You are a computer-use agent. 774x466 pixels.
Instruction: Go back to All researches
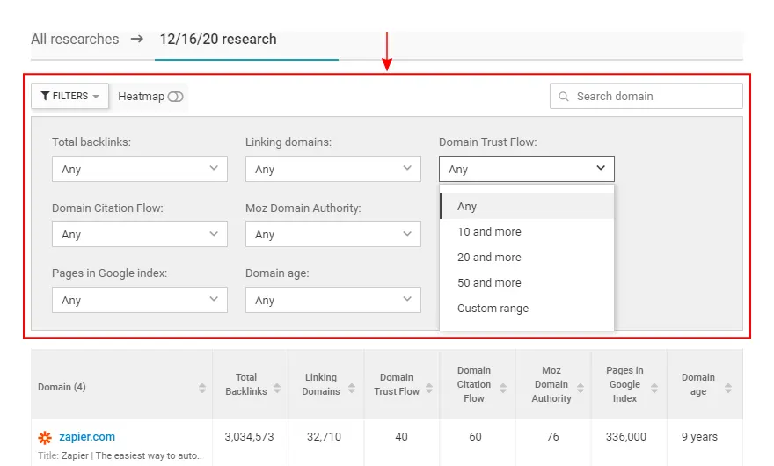[75, 39]
